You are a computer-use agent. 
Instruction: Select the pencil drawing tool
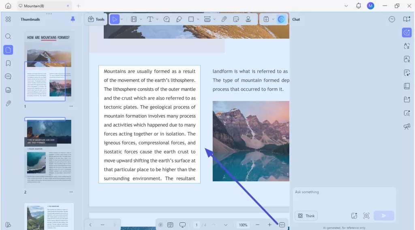click(x=179, y=19)
